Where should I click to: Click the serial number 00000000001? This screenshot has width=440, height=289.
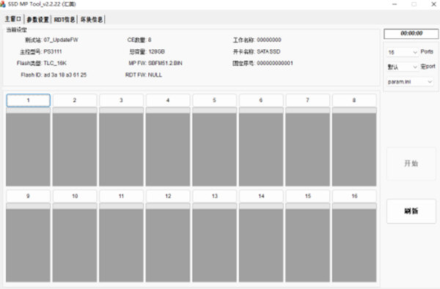point(275,63)
